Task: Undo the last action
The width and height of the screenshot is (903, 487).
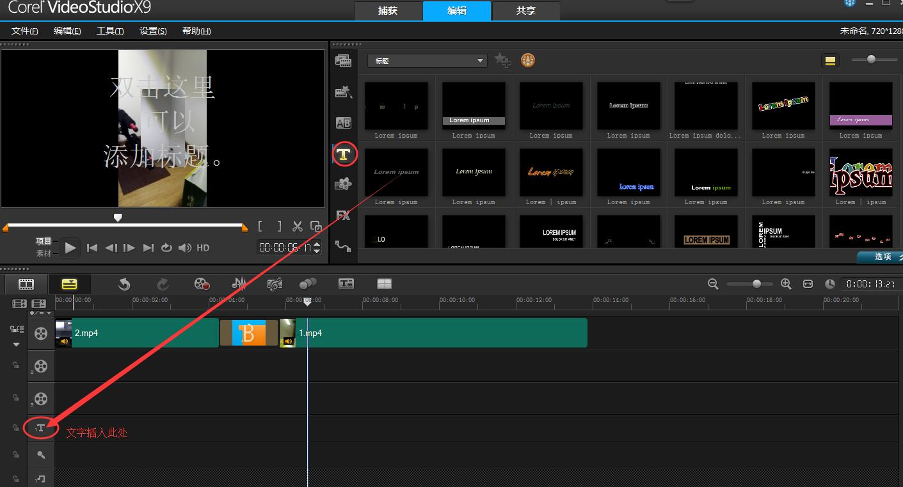Action: (x=125, y=284)
